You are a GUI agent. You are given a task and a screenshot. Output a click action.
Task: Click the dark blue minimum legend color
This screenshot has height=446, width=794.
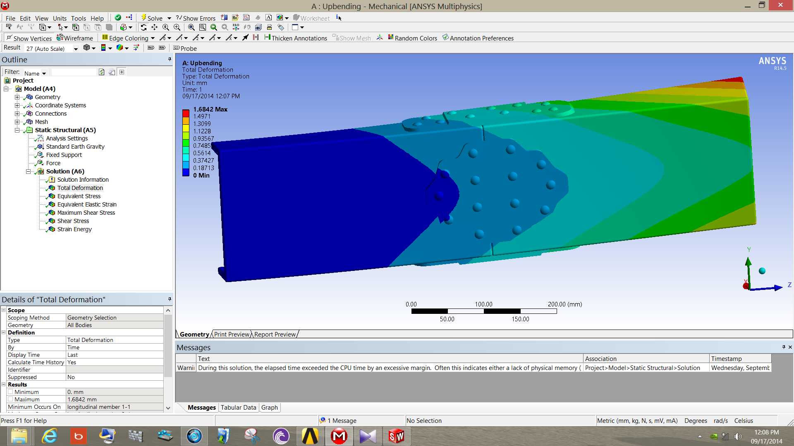click(x=186, y=173)
